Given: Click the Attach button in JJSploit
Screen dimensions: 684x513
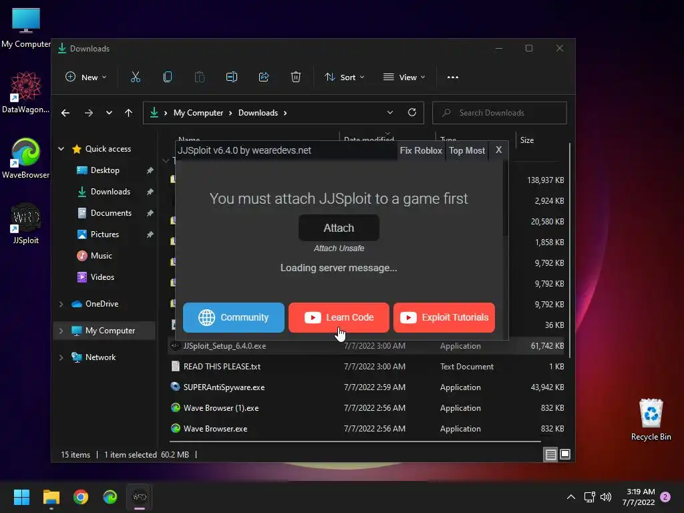Looking at the screenshot, I should [339, 228].
